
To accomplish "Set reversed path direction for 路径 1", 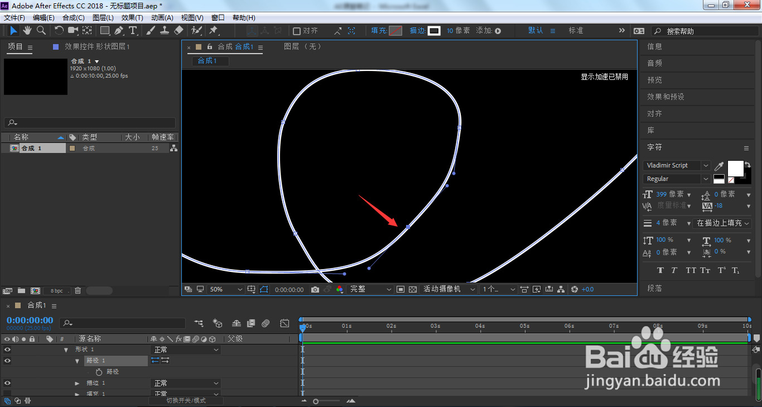I will [165, 361].
